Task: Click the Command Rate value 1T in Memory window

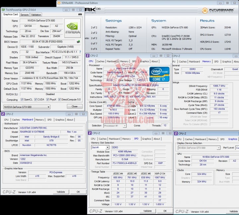Action: coord(219,113)
